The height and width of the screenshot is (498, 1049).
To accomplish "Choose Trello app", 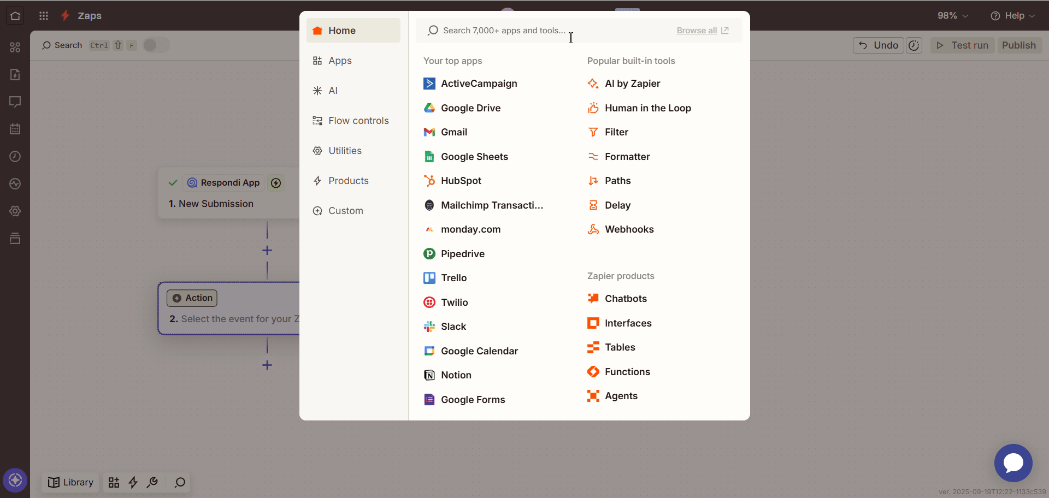I will pos(445,278).
